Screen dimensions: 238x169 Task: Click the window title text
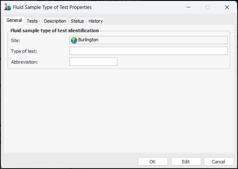click(52, 7)
